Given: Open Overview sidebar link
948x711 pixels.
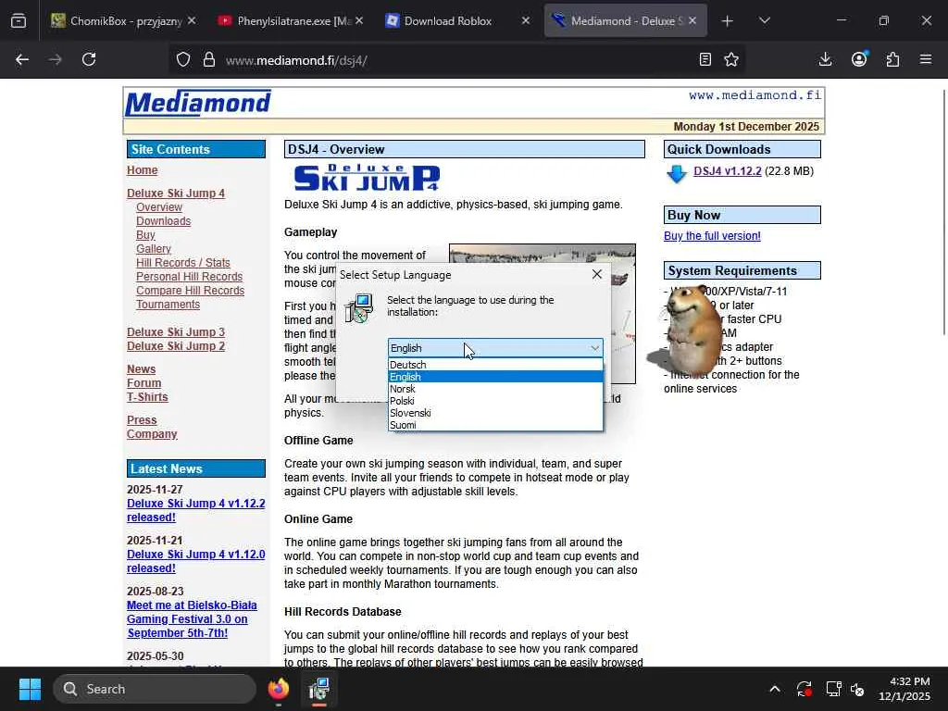Looking at the screenshot, I should 159,207.
